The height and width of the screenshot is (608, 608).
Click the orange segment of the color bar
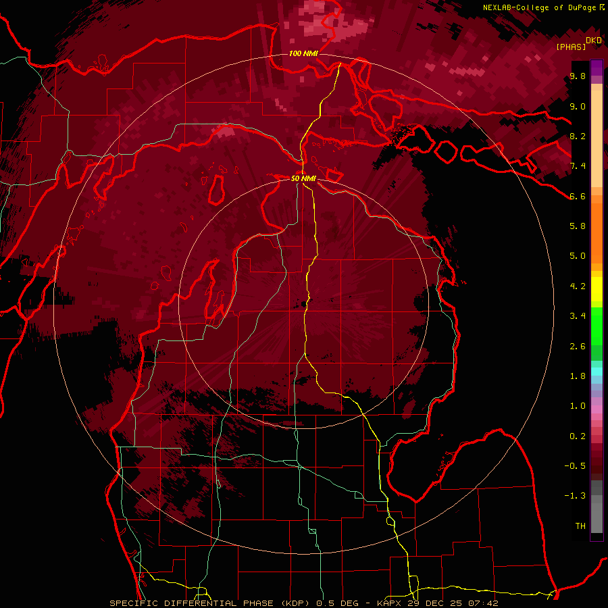pos(597,232)
